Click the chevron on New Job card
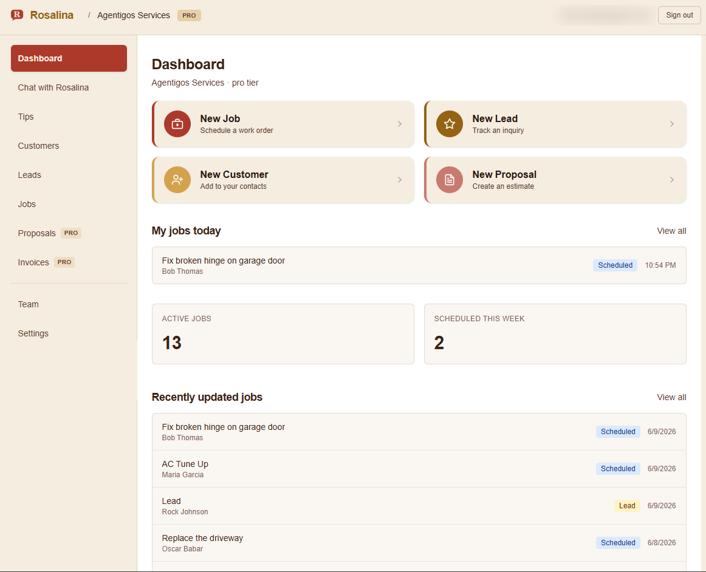The image size is (706, 572). 399,124
